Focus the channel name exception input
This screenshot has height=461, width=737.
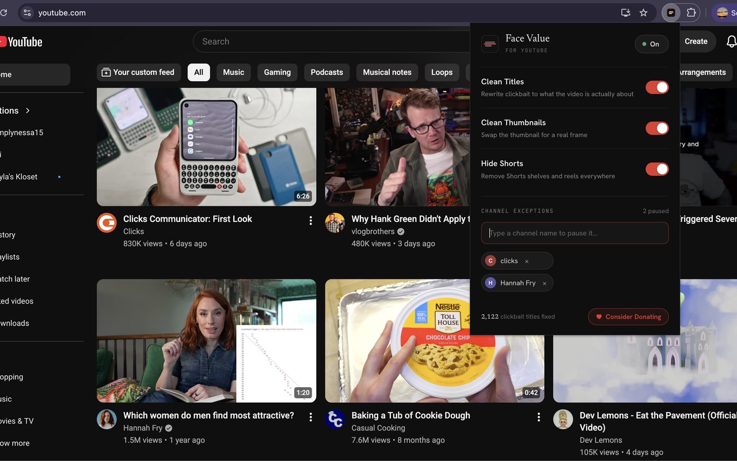(x=575, y=233)
